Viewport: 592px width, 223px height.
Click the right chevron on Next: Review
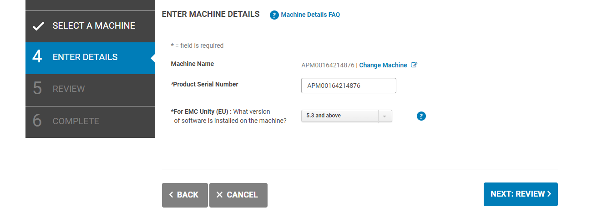(549, 194)
